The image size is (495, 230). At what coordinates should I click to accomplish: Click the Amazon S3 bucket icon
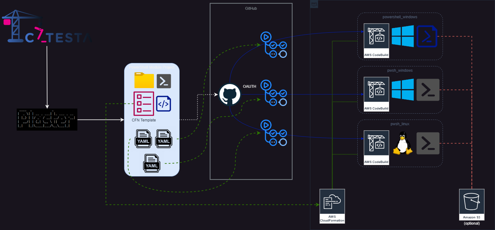[472, 205]
